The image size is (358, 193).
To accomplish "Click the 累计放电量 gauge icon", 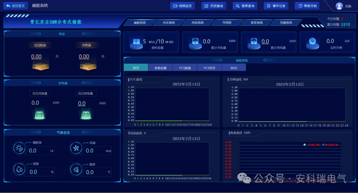I will pyautogui.click(x=254, y=43).
